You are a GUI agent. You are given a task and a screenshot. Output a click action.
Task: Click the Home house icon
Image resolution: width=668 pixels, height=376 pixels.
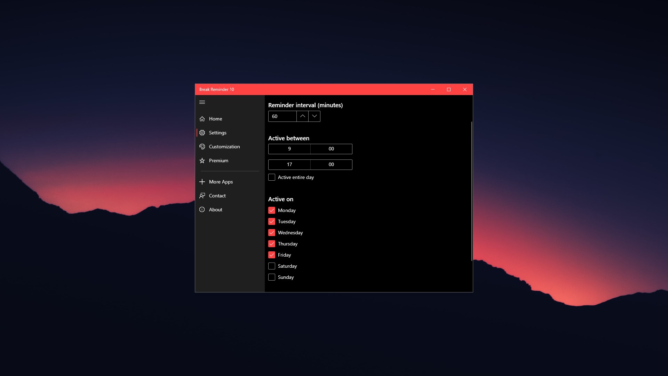[202, 119]
